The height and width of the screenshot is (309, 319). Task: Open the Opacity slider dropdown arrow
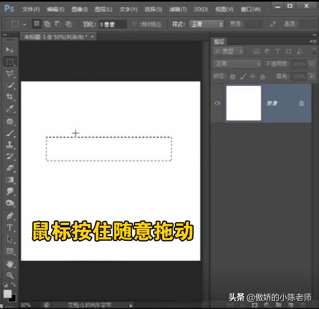[x=311, y=64]
